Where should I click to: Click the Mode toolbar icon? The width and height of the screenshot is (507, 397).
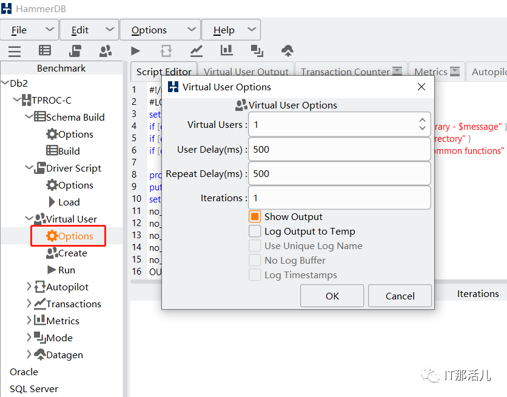(257, 51)
